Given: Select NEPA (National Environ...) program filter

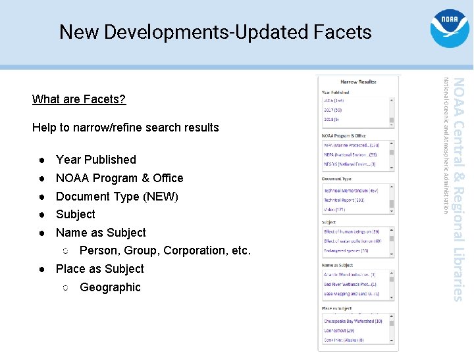Looking at the screenshot, I should pos(350,155).
